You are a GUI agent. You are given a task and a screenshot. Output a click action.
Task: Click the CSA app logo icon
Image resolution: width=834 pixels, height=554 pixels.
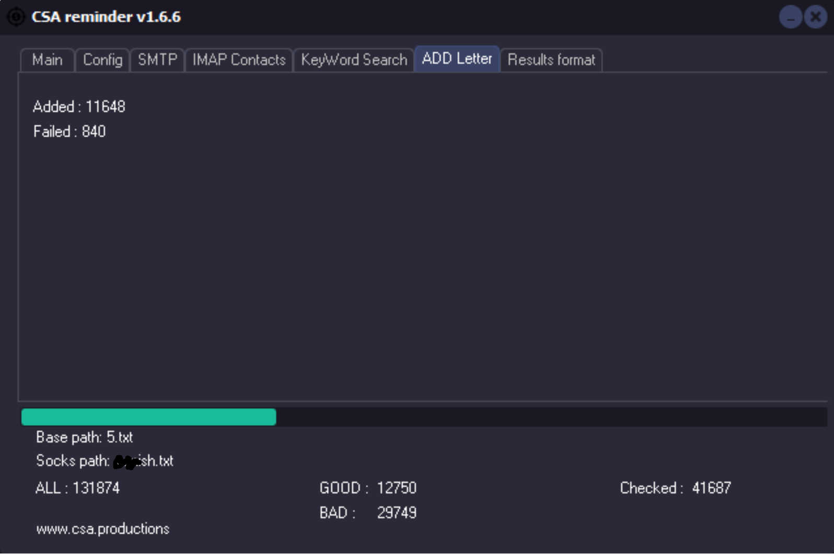click(16, 17)
